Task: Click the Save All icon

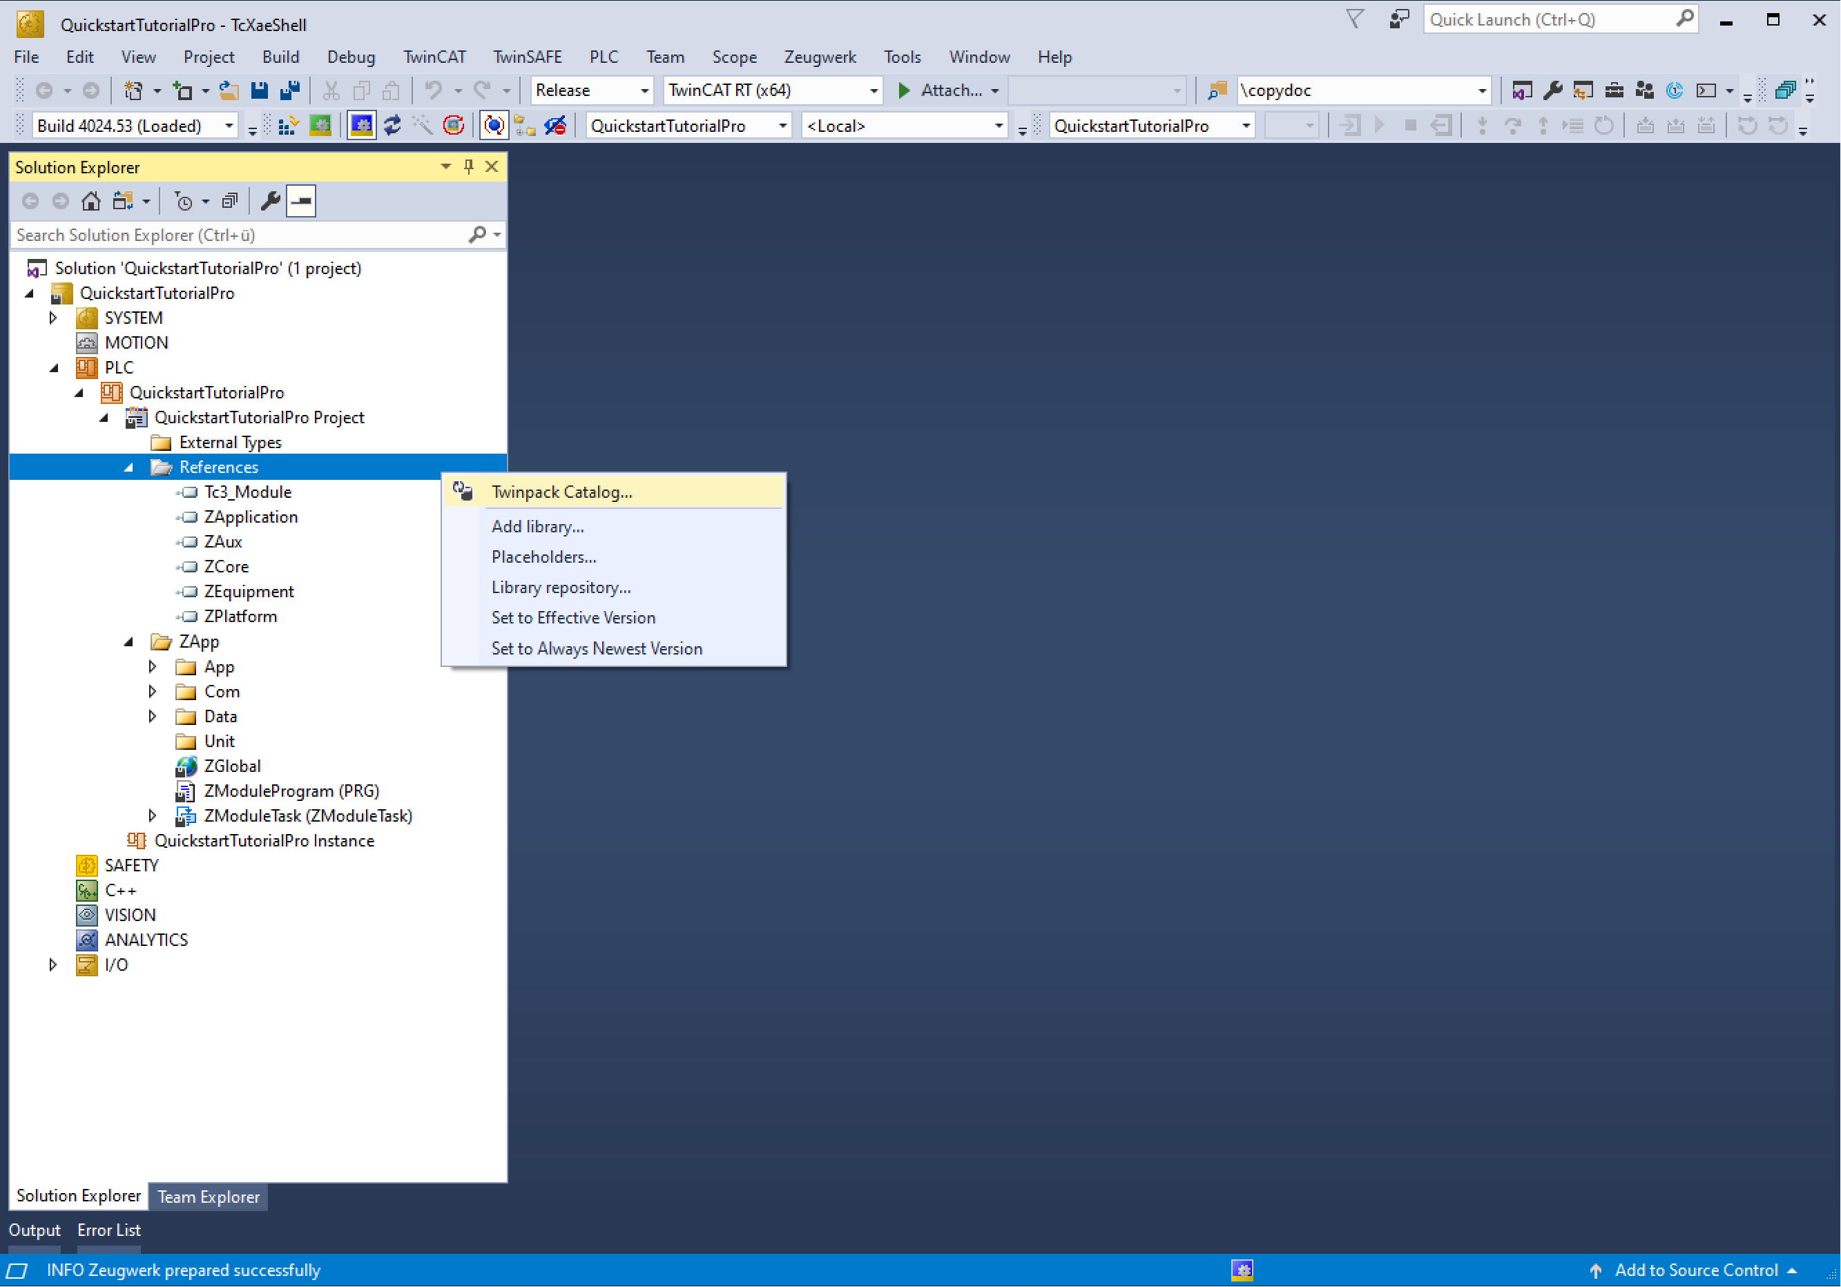Action: coord(290,90)
